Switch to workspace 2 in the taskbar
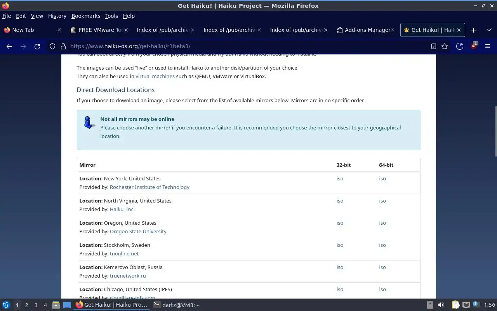The image size is (497, 311). point(26,305)
